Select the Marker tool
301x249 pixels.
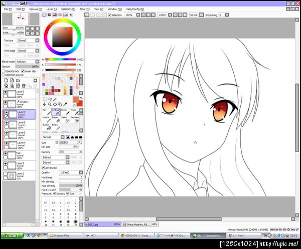point(46,119)
